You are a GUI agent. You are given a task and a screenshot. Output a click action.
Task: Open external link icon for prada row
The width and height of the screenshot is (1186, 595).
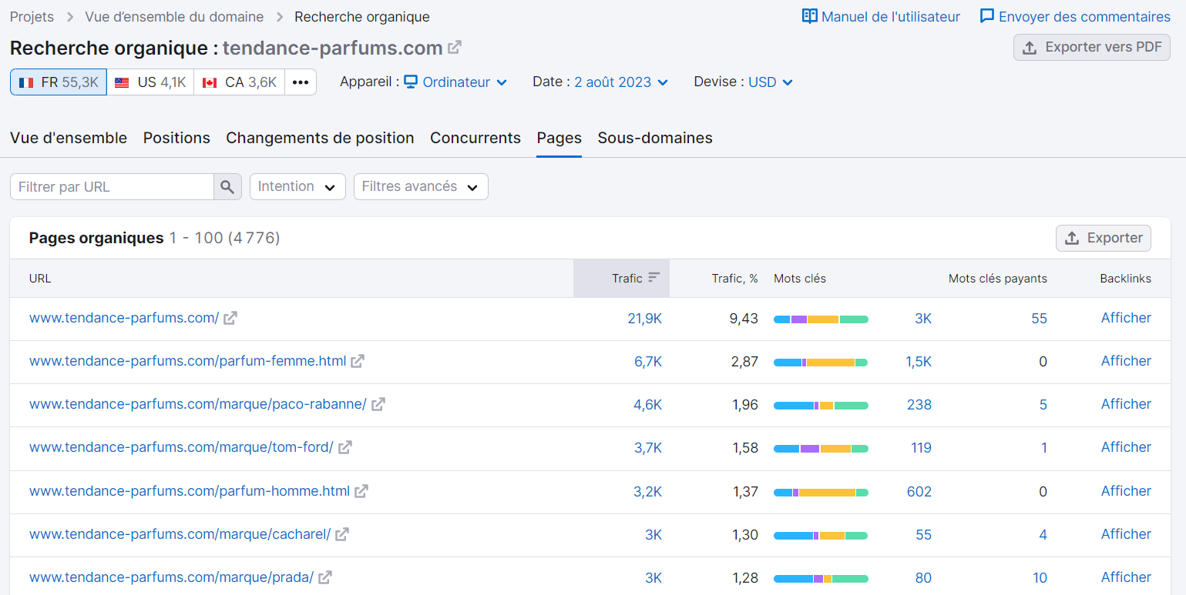click(x=325, y=577)
